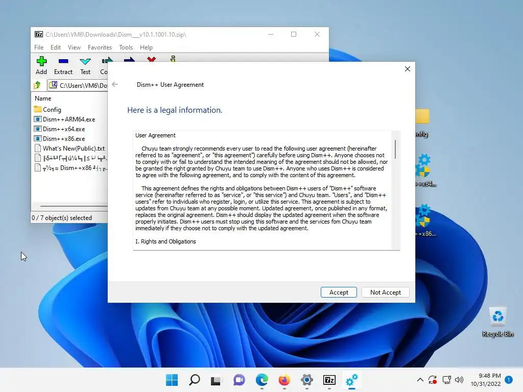
Task: Open the notification badge in taskbar
Action: [x=508, y=380]
